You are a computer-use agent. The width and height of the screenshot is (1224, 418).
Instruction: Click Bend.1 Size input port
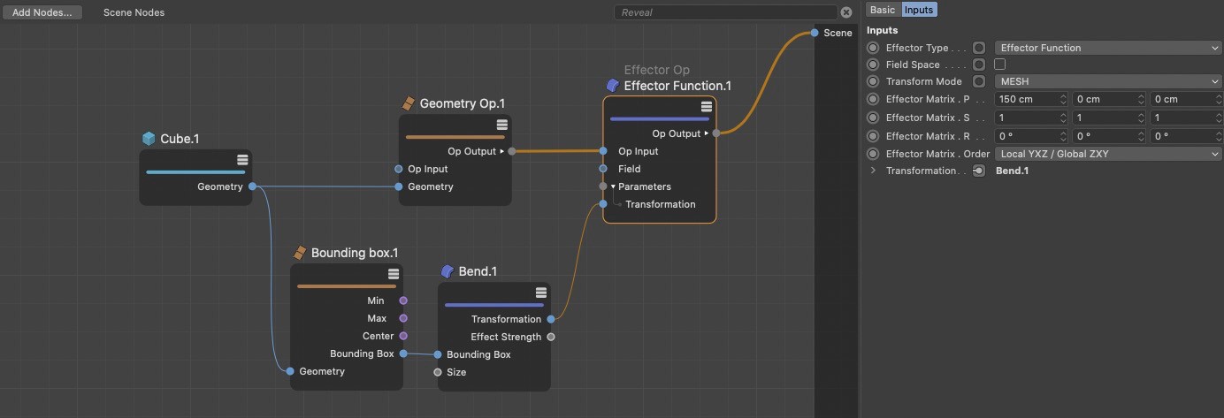click(438, 372)
